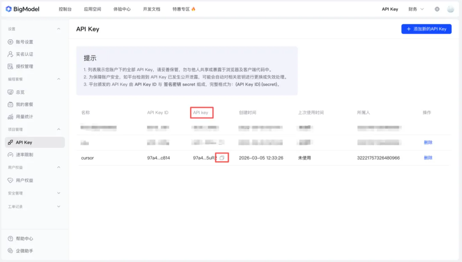The image size is (462, 262).
Task: Click the 用户权益 diamond icon
Action: (x=10, y=180)
